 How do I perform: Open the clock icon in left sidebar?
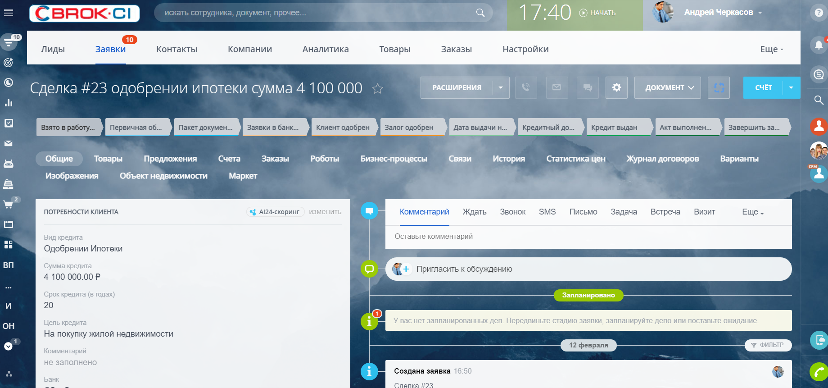9,82
